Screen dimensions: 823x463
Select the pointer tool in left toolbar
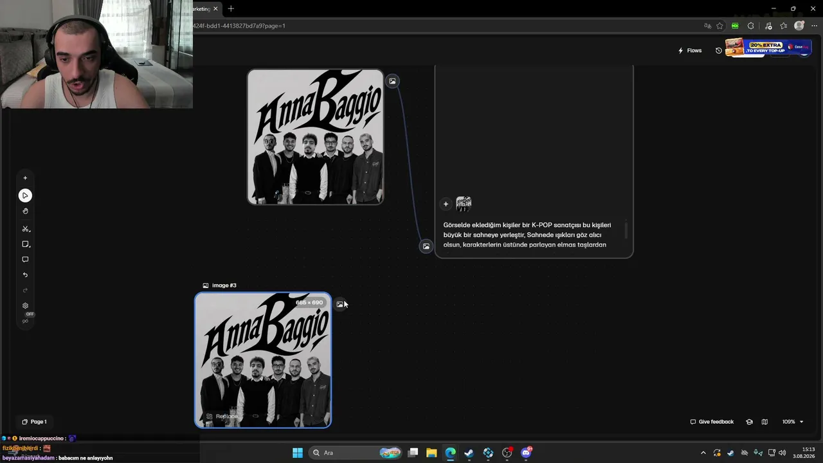click(x=25, y=195)
